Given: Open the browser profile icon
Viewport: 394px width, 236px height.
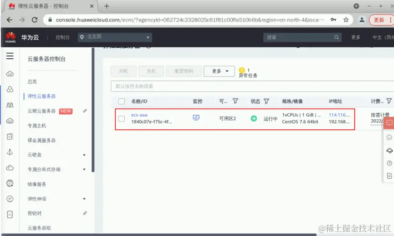Looking at the screenshot, I should (362, 20).
